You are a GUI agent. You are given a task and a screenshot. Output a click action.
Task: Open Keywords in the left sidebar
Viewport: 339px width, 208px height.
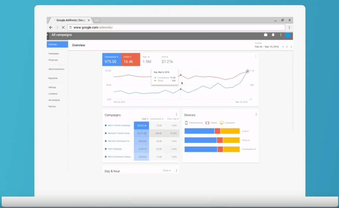(x=53, y=78)
